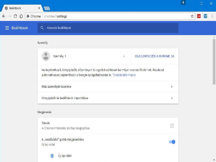Expand Más személyek kezelése arrow
Image resolution: width=216 pixels, height=162 pixels.
pos(172,87)
